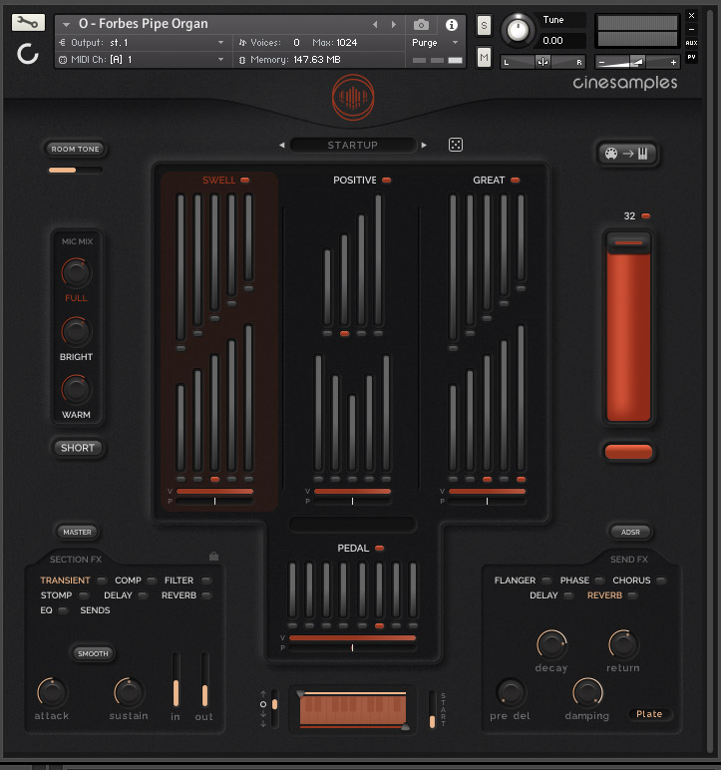Click the section FX lock icon
Screen dimensions: 721x770
(x=213, y=556)
